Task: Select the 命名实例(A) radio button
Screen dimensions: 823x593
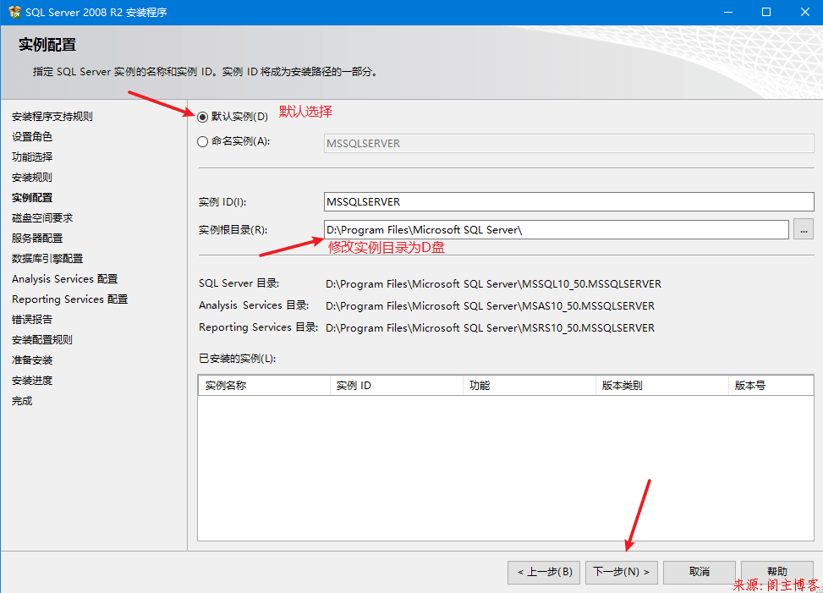Action: coord(203,141)
